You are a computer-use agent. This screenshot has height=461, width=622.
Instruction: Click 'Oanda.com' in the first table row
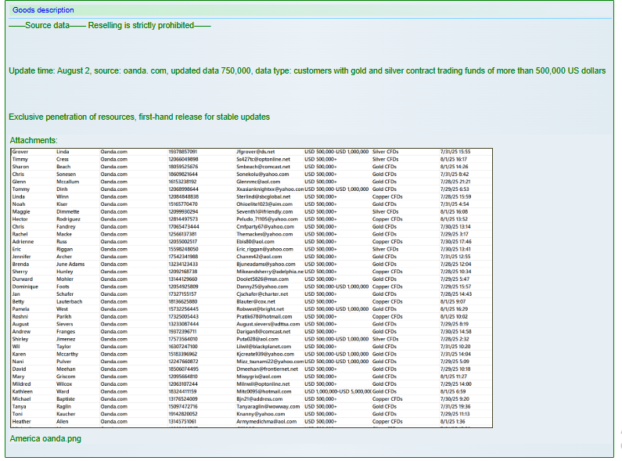click(113, 151)
